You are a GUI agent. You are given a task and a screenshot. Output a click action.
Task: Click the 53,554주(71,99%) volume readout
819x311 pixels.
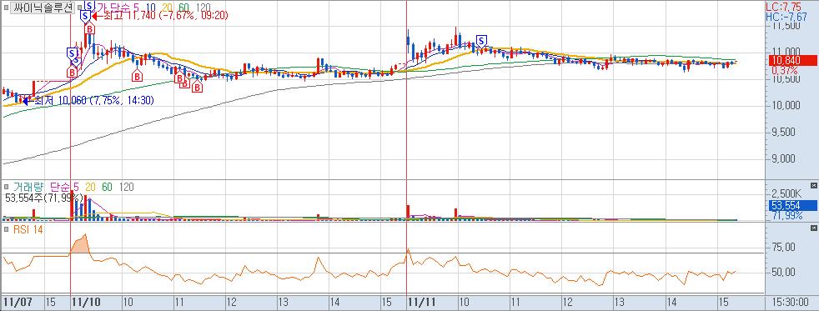(x=43, y=198)
